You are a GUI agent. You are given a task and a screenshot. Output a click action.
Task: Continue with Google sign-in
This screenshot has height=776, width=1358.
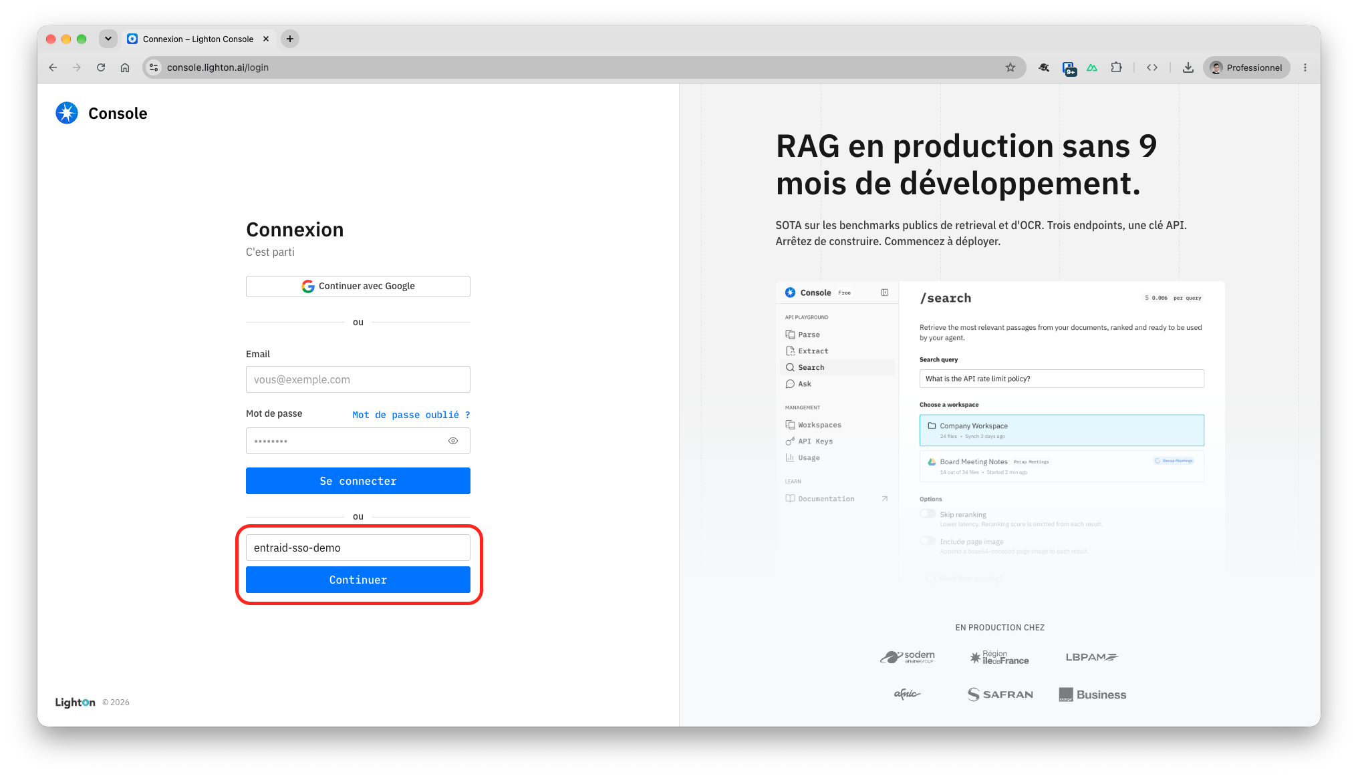(x=358, y=286)
